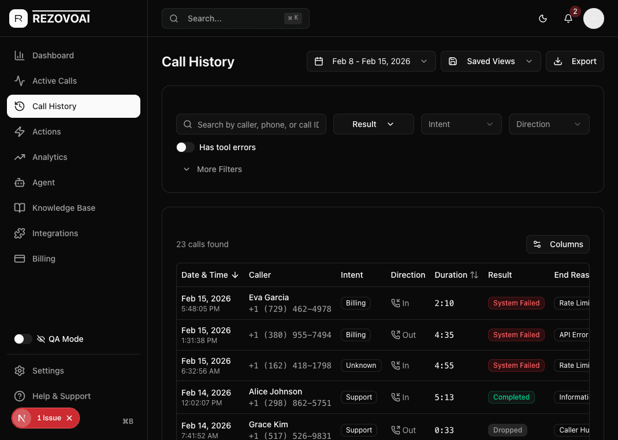Turn on QA Mode
Viewport: 618px width, 440px height.
coord(23,339)
